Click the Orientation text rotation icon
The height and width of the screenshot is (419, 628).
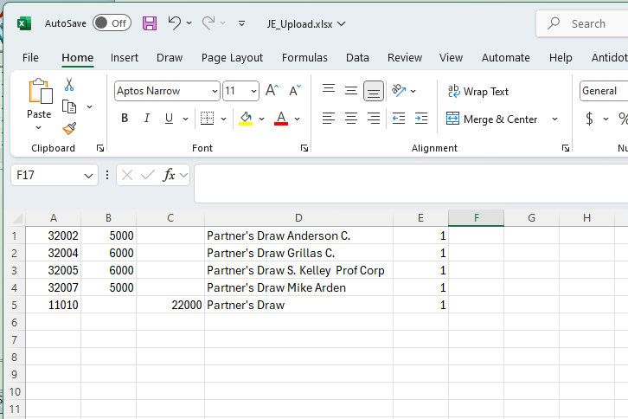(399, 91)
